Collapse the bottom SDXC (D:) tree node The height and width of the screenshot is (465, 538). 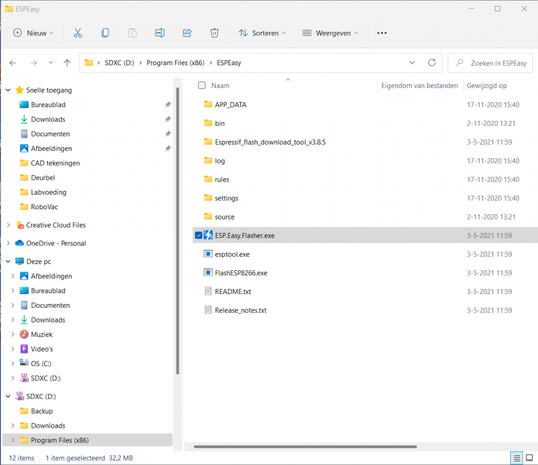click(x=8, y=396)
